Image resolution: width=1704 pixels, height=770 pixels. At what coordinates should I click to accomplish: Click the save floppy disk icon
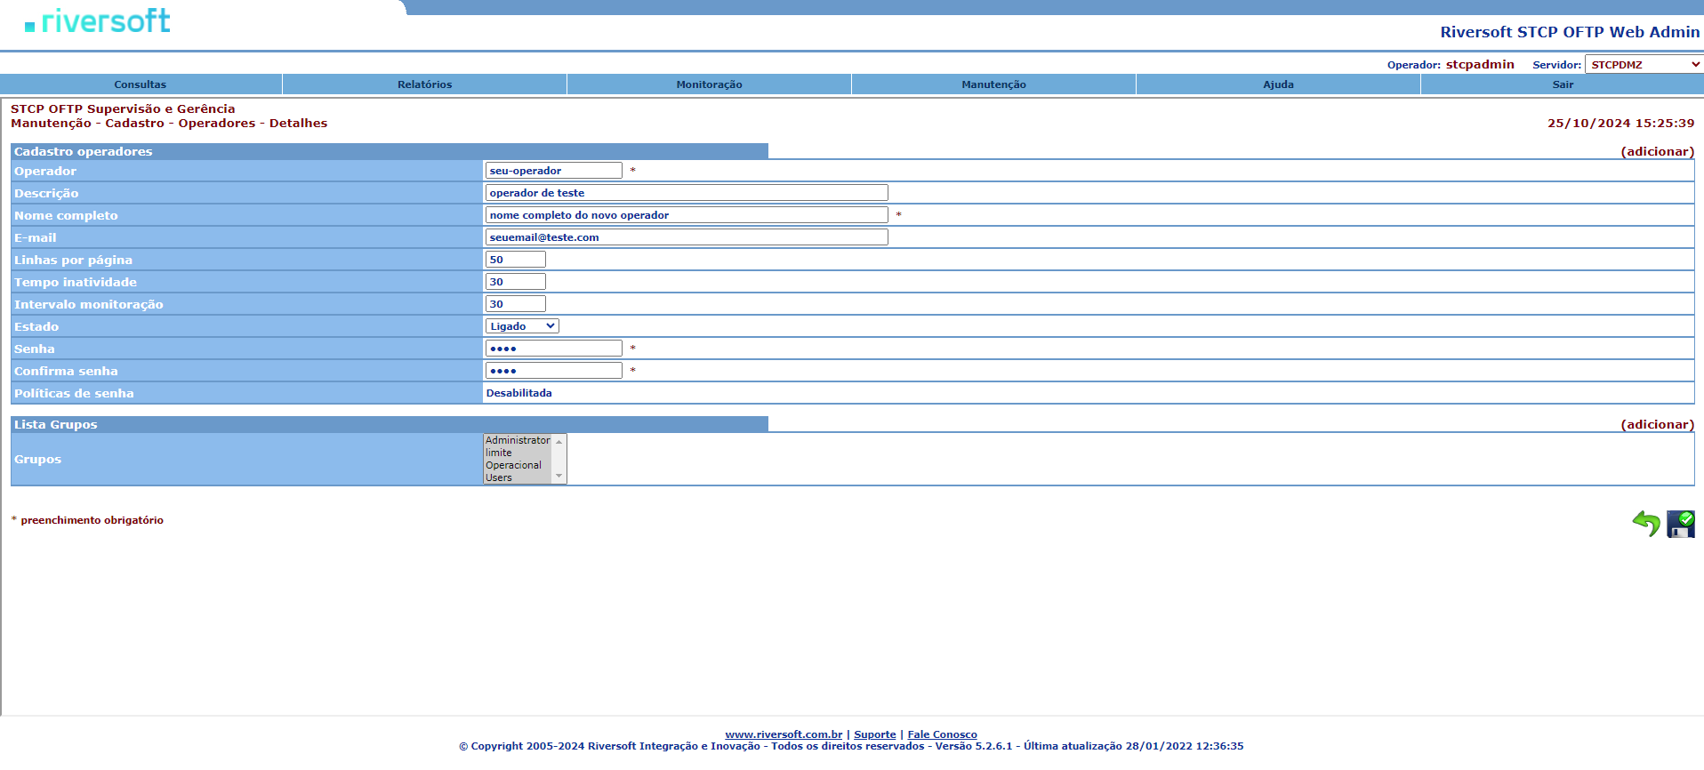point(1681,524)
